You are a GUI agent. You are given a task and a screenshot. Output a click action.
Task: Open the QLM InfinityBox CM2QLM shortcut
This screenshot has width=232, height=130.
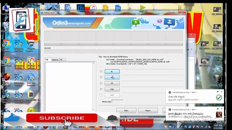pos(18,46)
